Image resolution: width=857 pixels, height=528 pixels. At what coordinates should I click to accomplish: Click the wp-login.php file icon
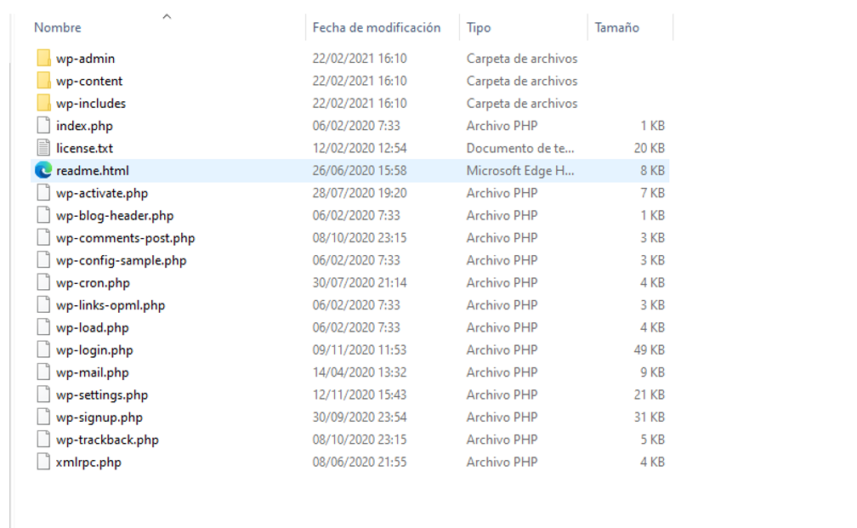pyautogui.click(x=43, y=349)
